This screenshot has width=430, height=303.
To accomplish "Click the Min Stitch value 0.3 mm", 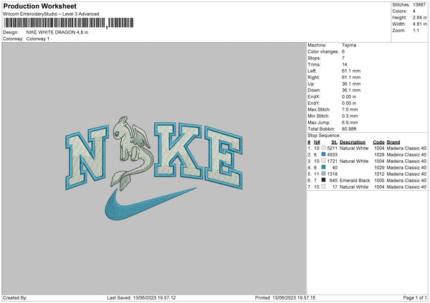I will 350,116.
